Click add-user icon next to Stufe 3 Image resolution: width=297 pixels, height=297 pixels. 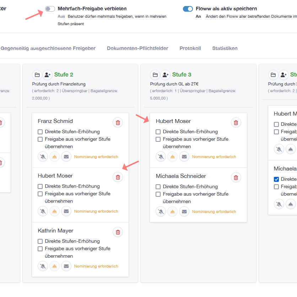[x=165, y=75]
